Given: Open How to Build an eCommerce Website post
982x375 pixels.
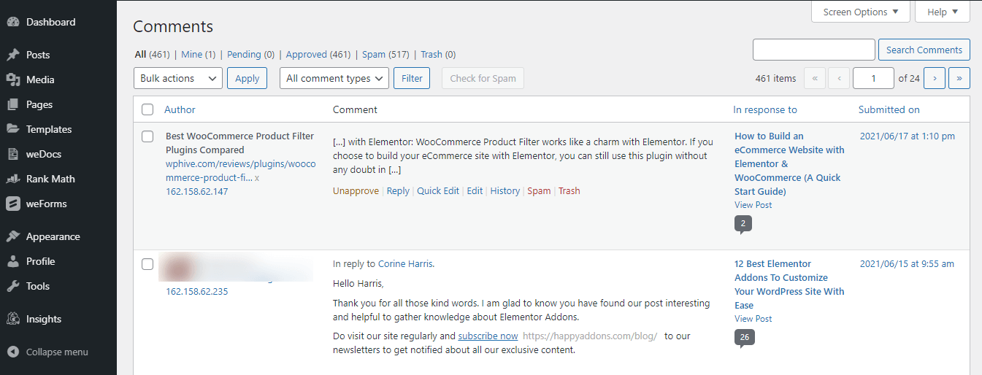Looking at the screenshot, I should (x=789, y=163).
